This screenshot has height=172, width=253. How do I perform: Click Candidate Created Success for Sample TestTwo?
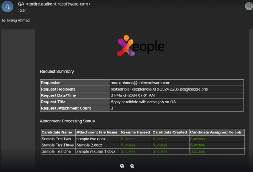(160, 139)
